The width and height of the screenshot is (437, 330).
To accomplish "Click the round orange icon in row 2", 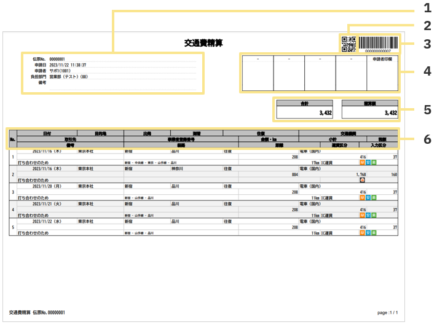I will (x=362, y=181).
